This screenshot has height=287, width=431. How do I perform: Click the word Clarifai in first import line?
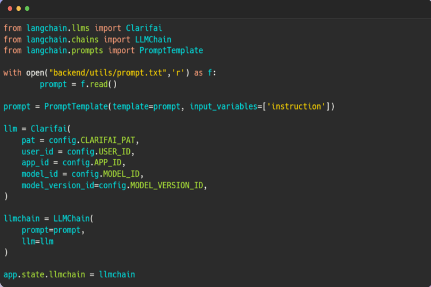click(144, 28)
